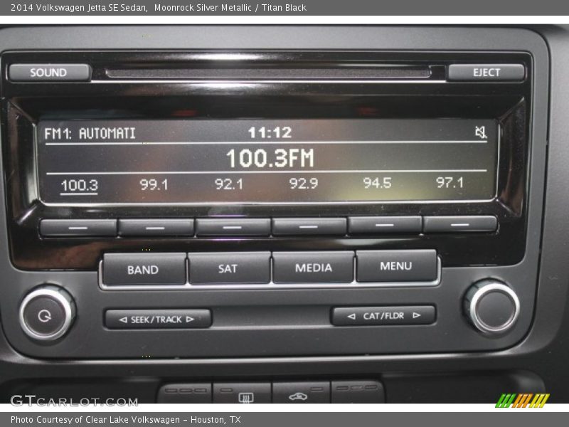The height and width of the screenshot is (427, 569).
Task: Click the preset button below 92.1
Action: point(233,227)
